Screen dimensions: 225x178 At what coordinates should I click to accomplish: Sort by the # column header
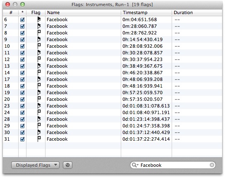click(11, 13)
